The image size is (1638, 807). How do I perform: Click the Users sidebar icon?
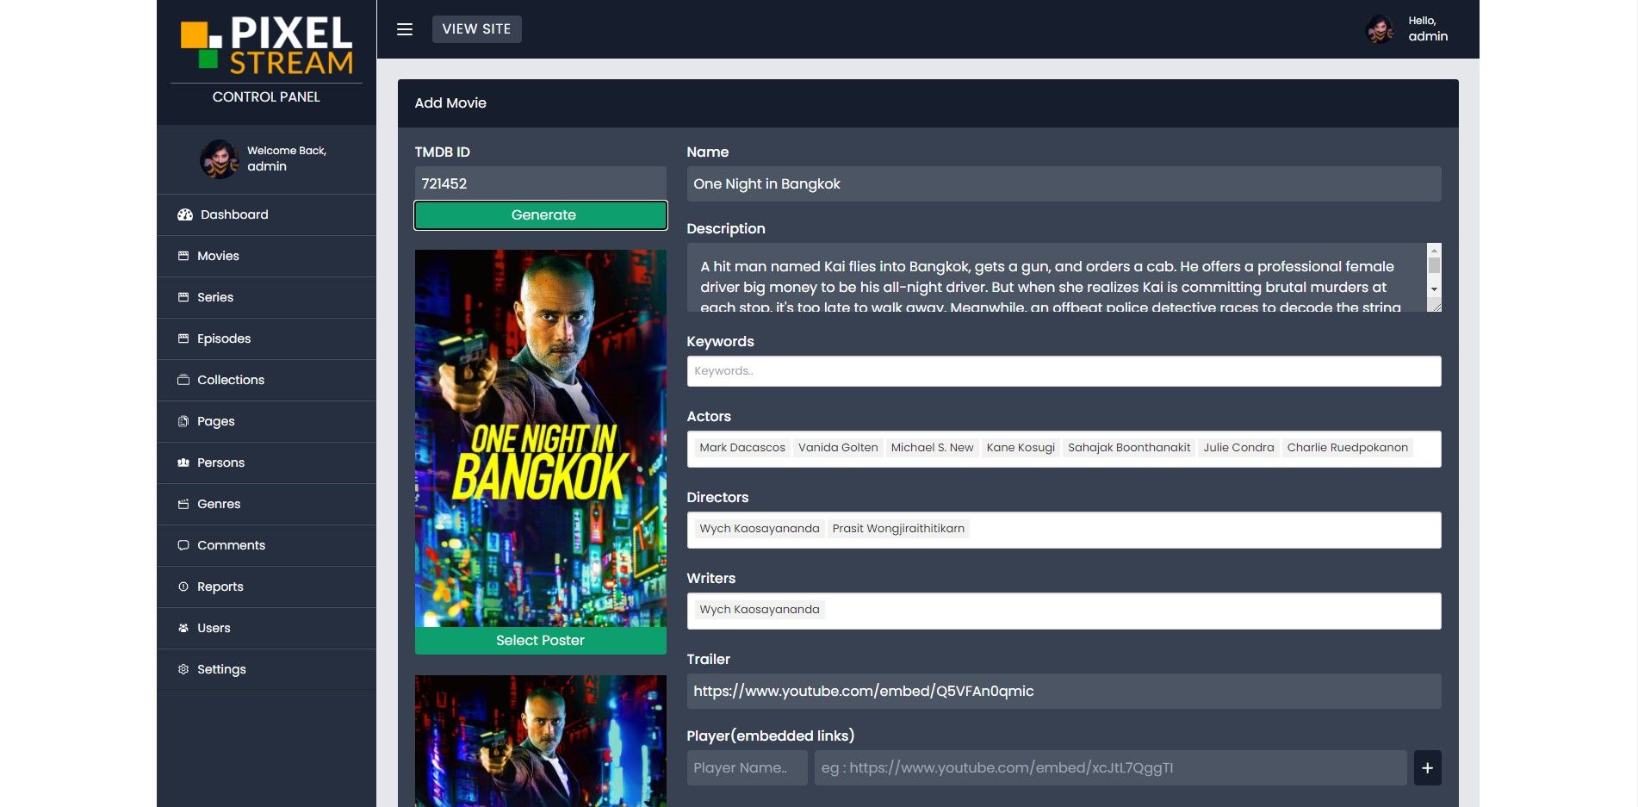[x=183, y=628]
